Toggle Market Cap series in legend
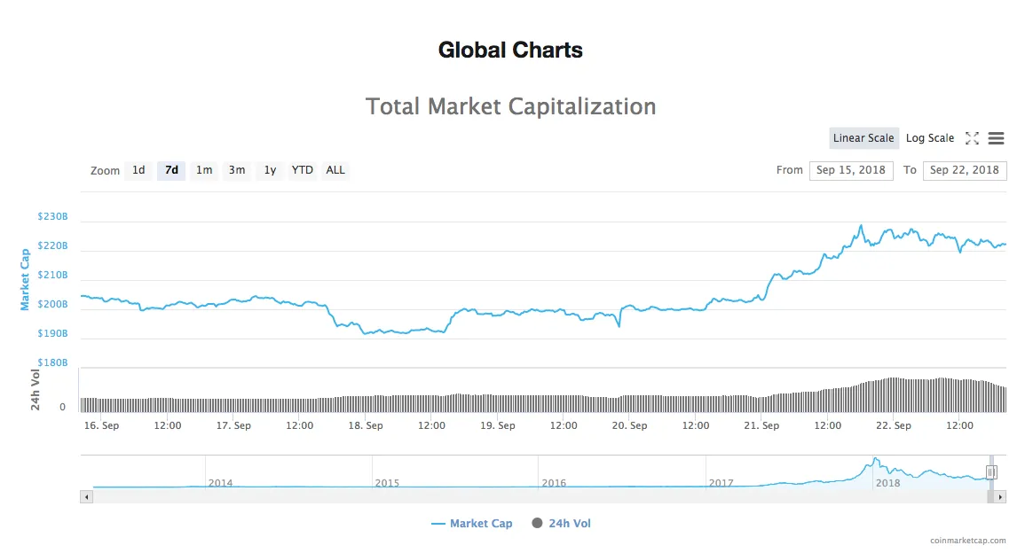The height and width of the screenshot is (553, 1025). click(x=472, y=524)
